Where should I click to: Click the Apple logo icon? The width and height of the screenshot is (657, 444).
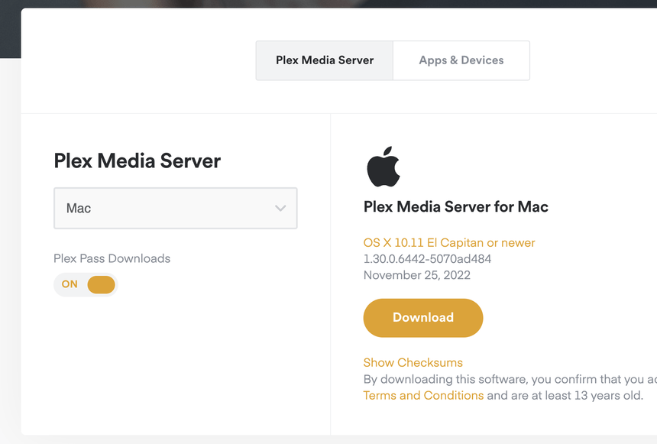(383, 167)
